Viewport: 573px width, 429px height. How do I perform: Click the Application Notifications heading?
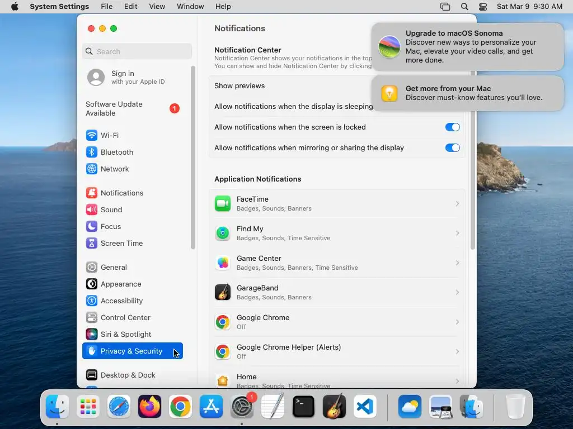[257, 179]
